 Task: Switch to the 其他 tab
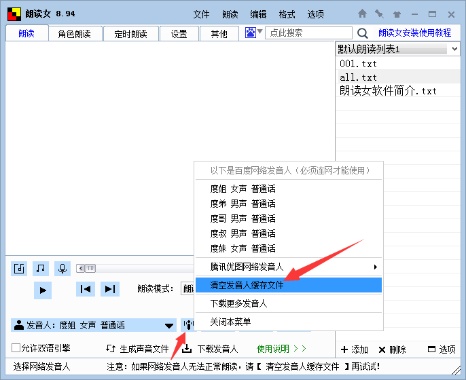(x=219, y=34)
